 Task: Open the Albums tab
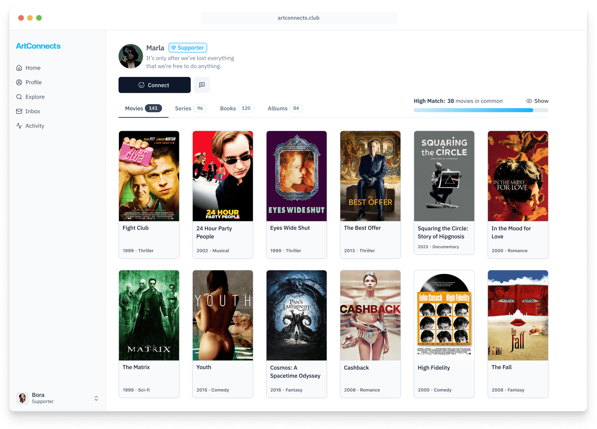[285, 108]
